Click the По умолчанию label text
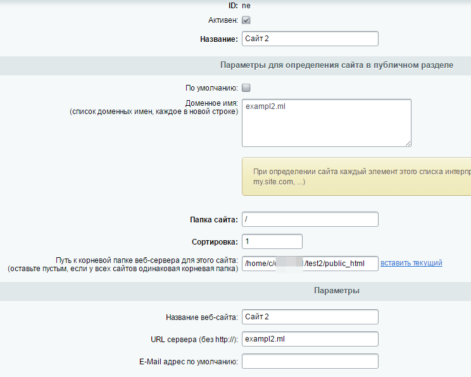This screenshot has height=377, width=471. [211, 87]
